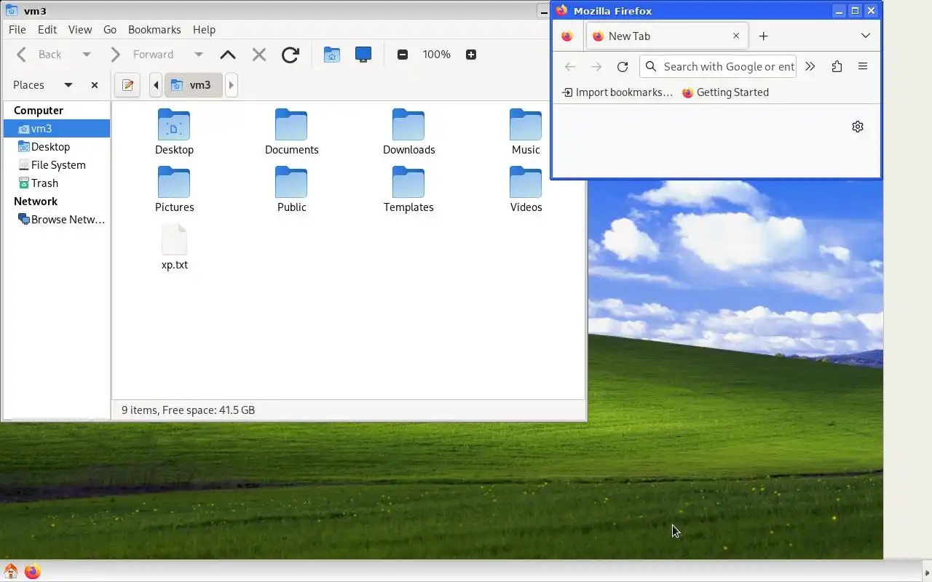Open the Forward history dropdown arrow

198,55
